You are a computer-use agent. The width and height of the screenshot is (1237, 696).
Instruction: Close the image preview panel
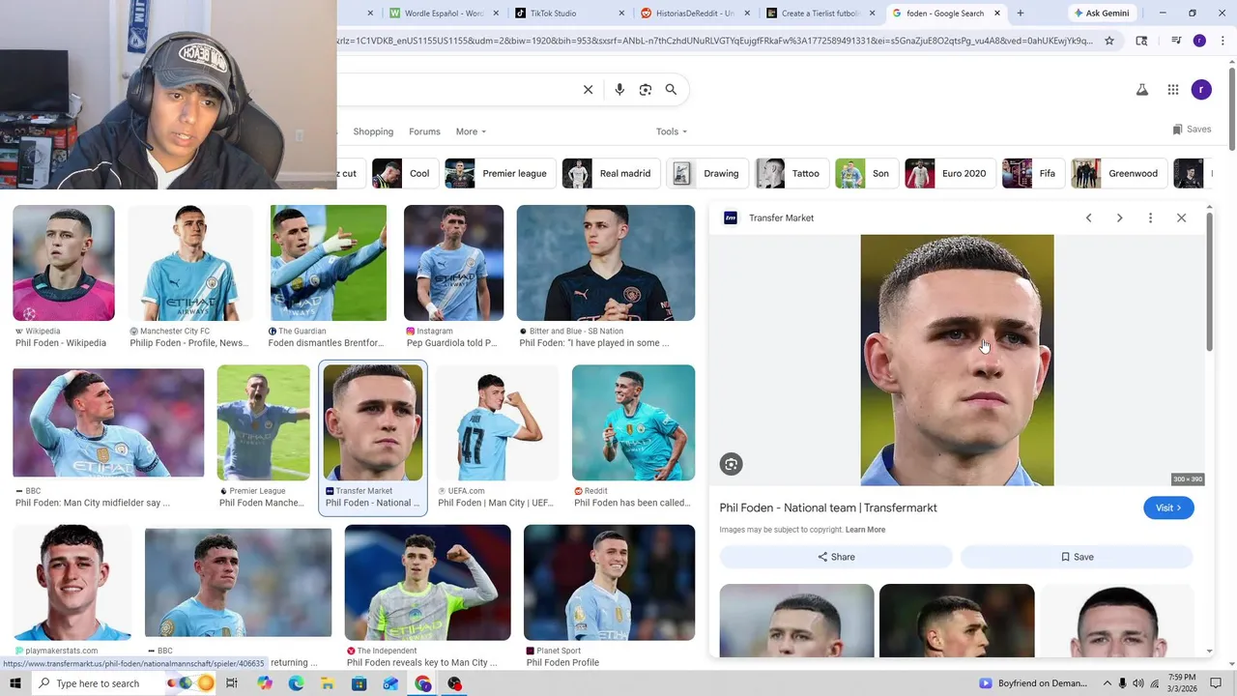click(1181, 218)
